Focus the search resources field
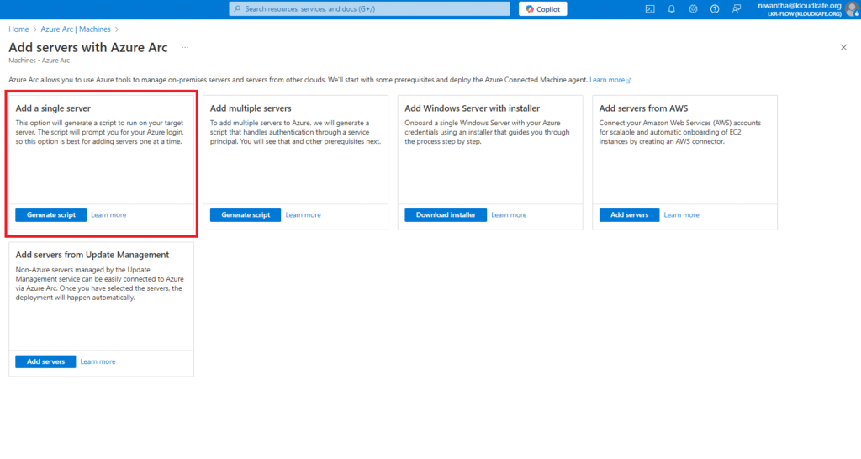This screenshot has height=459, width=861. (x=370, y=9)
